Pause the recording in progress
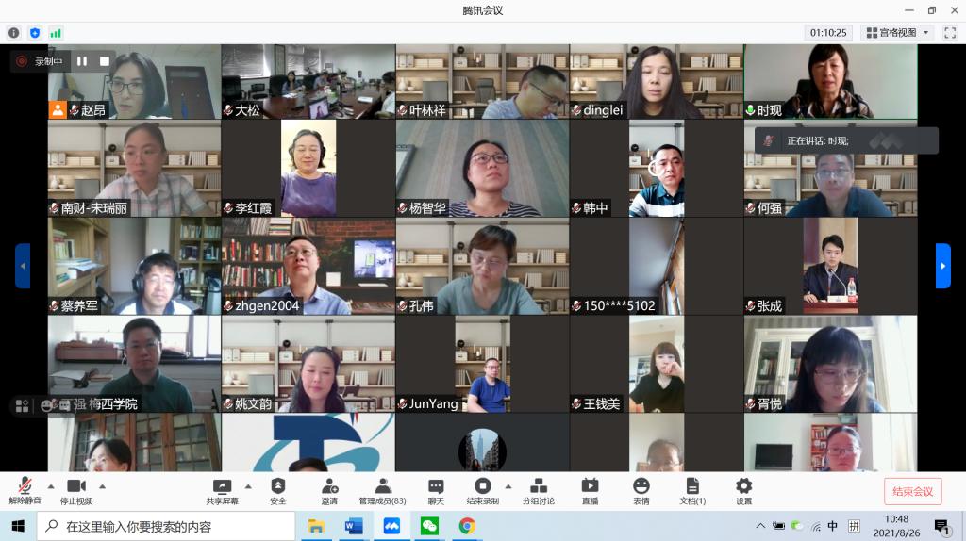Image resolution: width=966 pixels, height=541 pixels. tap(82, 61)
